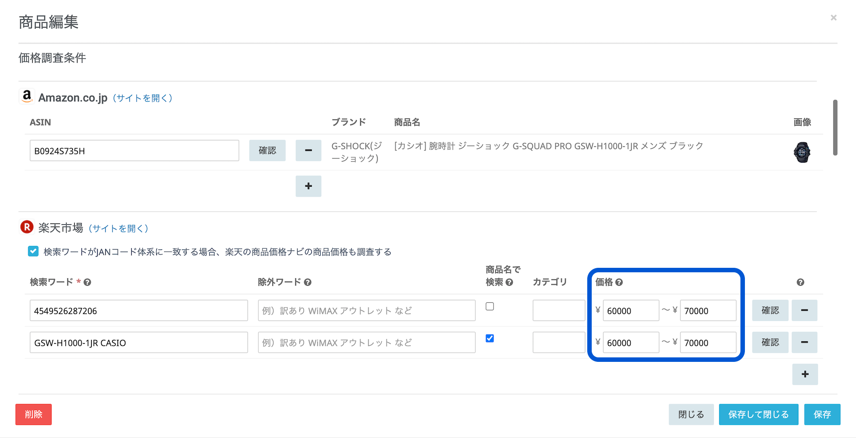The width and height of the screenshot is (856, 438).
Task: Open the Amazon.co.jp サイトを開く link
Action: pos(142,98)
